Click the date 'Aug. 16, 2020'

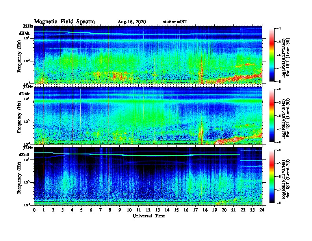tap(132, 22)
